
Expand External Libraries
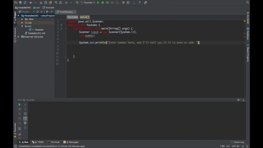18,37
